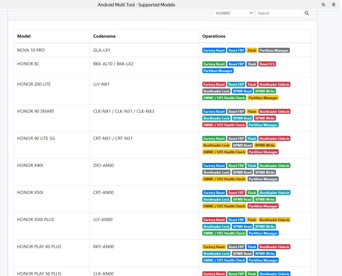Click codename GLA-LX1

point(102,50)
